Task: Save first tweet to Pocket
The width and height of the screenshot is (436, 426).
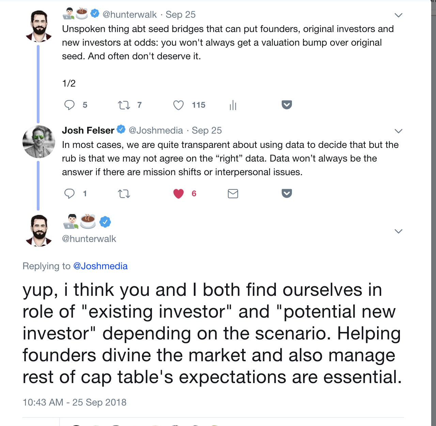Action: pos(287,105)
